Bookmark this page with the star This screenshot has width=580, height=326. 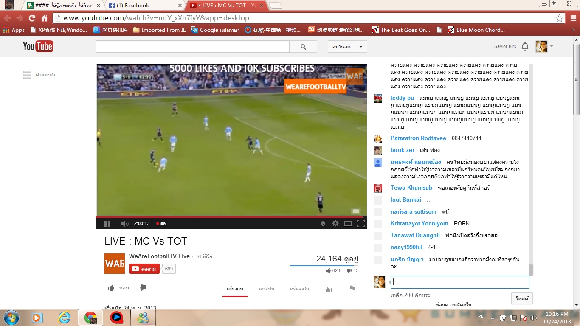(x=560, y=18)
